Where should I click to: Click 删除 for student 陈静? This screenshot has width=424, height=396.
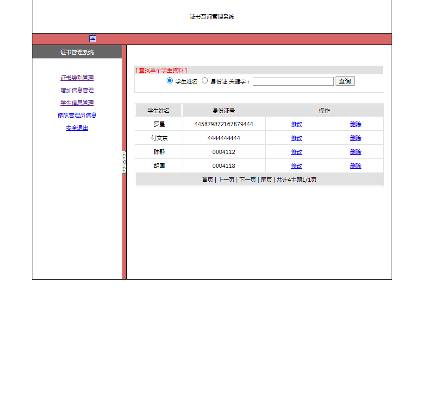pos(355,152)
